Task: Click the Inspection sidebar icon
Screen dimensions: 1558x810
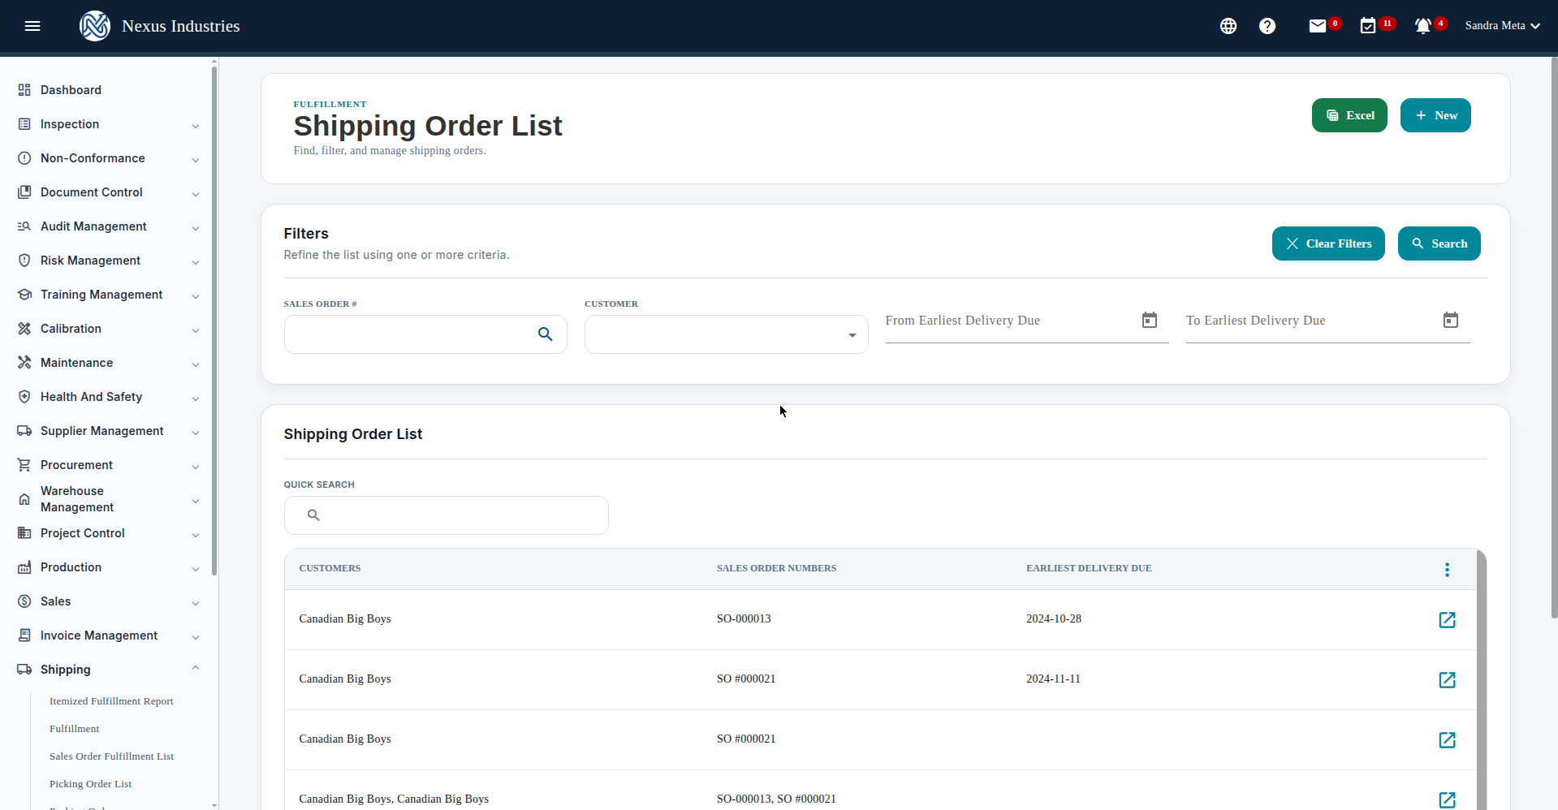Action: pos(24,124)
